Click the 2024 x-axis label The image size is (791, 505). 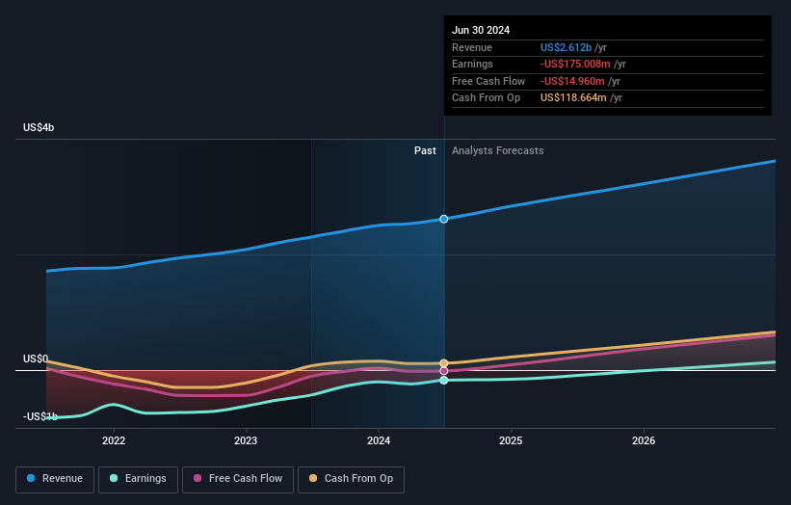pyautogui.click(x=379, y=440)
